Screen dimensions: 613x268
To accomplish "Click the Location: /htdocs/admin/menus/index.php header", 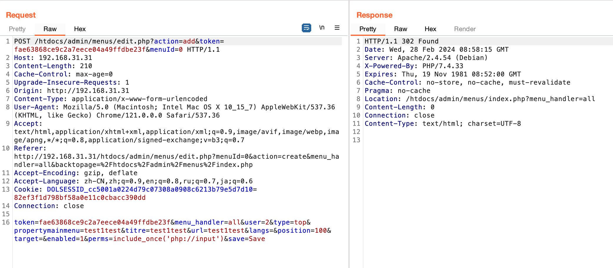I will pyautogui.click(x=480, y=99).
